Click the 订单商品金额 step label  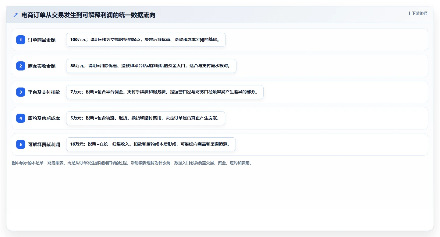[42, 40]
